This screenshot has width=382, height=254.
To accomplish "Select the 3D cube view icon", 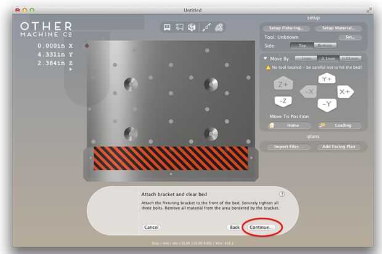I will point(192,27).
